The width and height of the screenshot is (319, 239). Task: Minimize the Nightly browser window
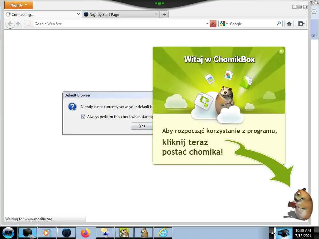pyautogui.click(x=294, y=7)
